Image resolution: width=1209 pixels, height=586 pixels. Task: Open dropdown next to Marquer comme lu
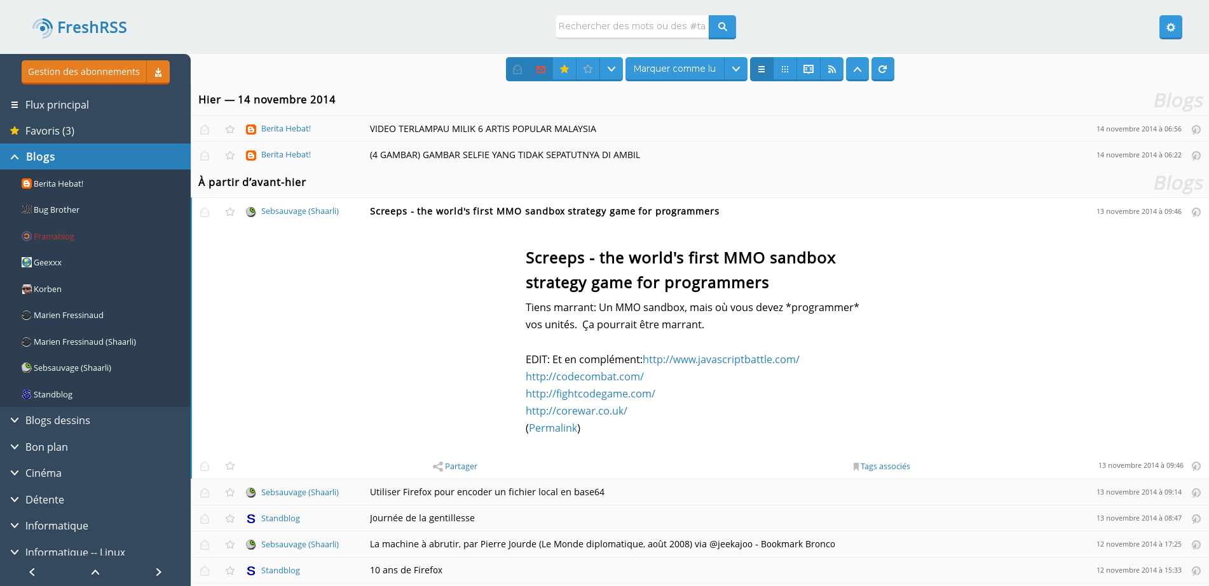[735, 69]
